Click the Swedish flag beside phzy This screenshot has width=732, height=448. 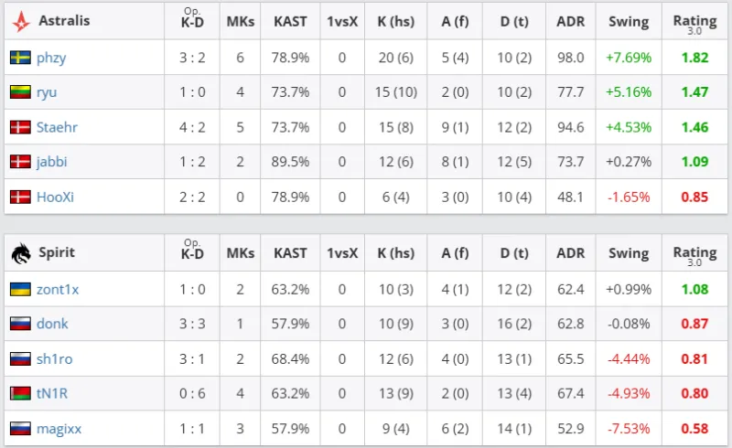tap(20, 58)
